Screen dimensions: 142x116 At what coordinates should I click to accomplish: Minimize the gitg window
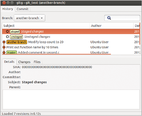point(8,3)
